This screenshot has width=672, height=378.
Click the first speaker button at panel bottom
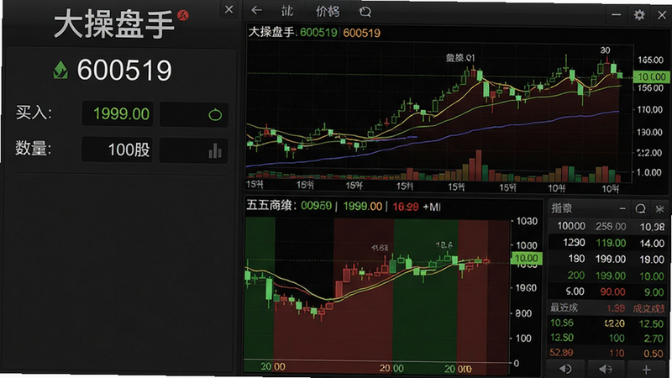565,369
